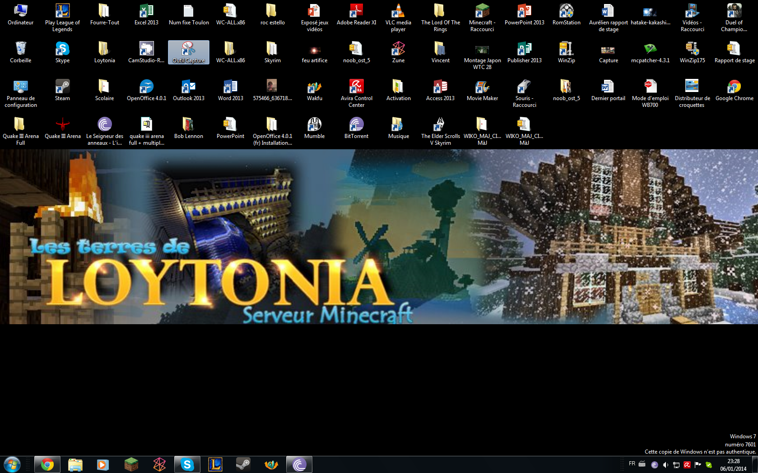Screen dimensions: 758x473
Task: Launch Wakfu desktop shortcut
Action: [x=314, y=90]
